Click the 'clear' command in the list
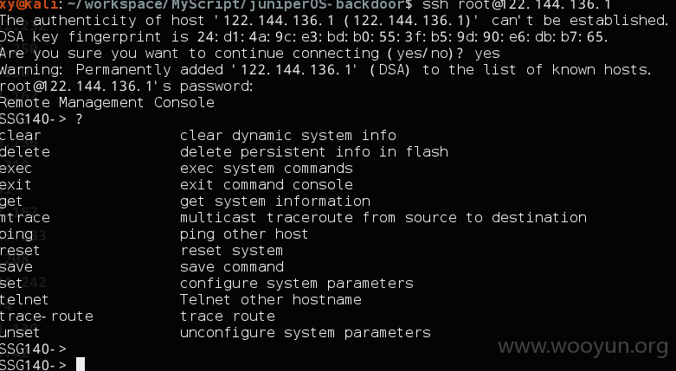The width and height of the screenshot is (676, 371). (20, 135)
